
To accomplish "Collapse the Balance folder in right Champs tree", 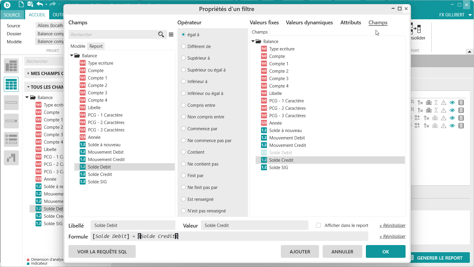I will point(253,42).
